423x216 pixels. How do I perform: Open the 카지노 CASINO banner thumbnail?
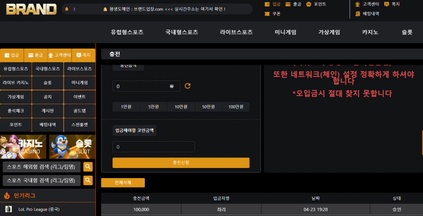click(23, 147)
